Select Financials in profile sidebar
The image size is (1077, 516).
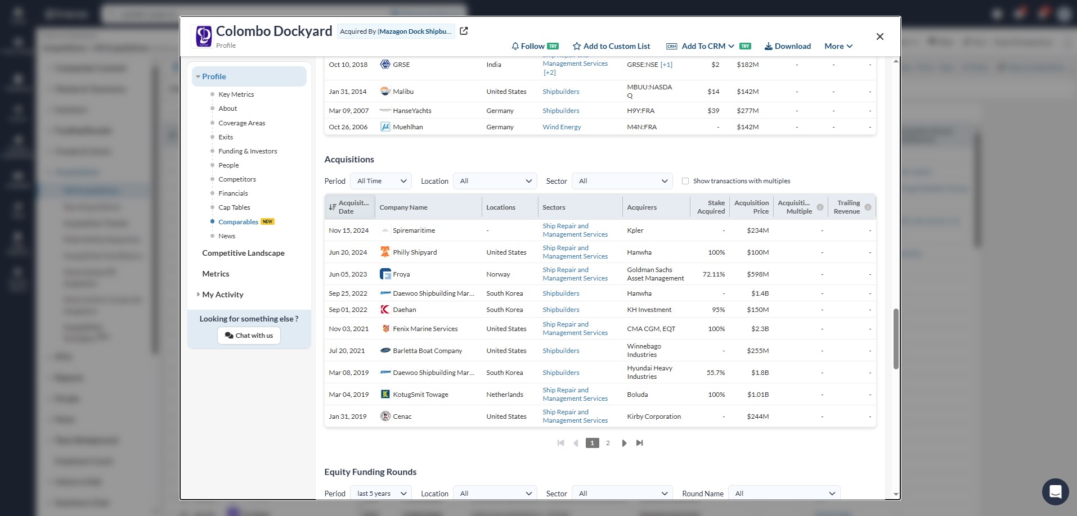tap(233, 193)
